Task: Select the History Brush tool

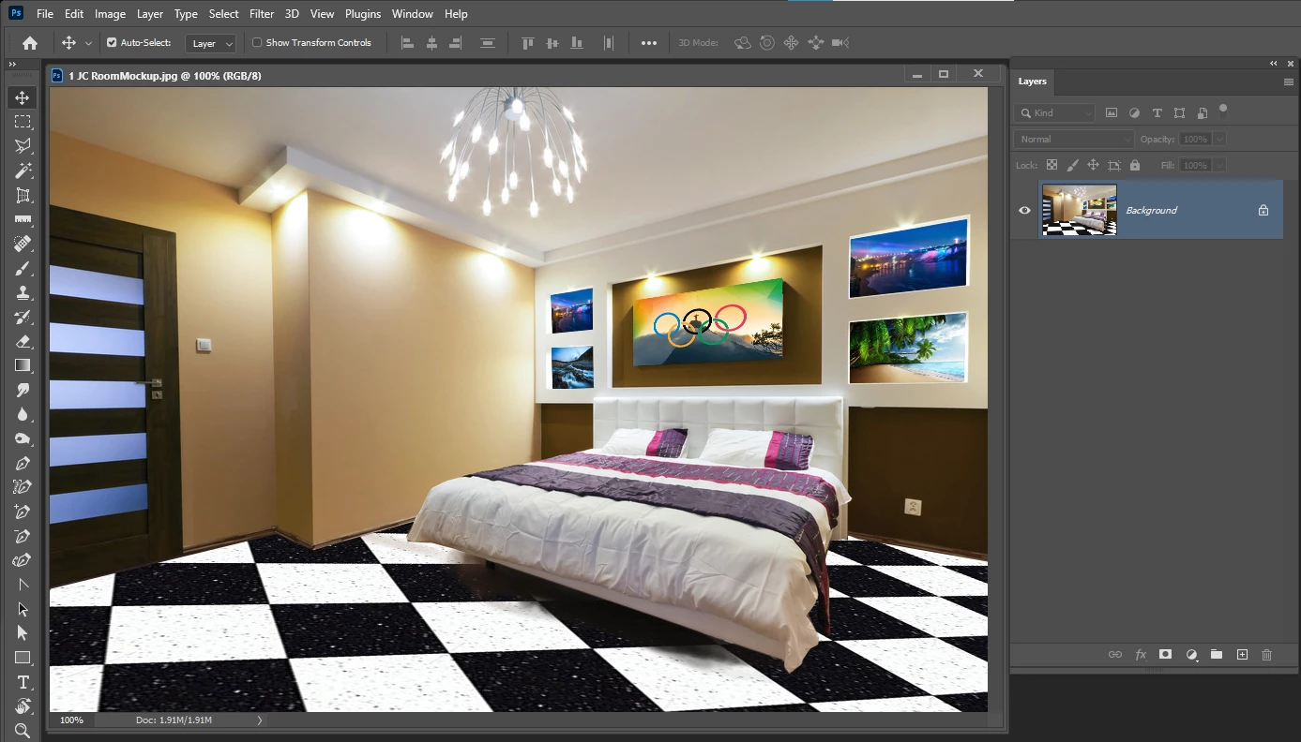Action: [x=23, y=317]
